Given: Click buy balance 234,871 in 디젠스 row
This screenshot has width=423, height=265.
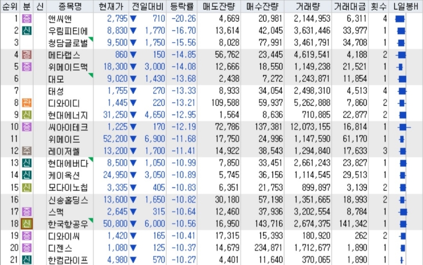Looking at the screenshot, I should [x=269, y=248].
